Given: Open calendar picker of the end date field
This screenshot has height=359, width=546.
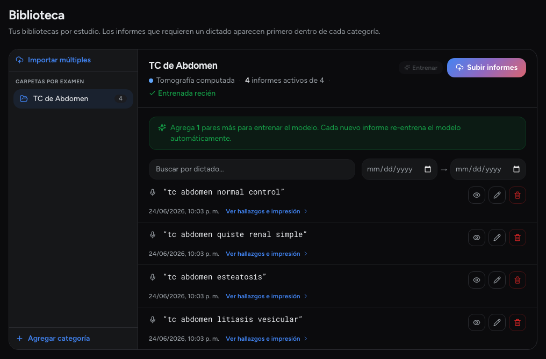Looking at the screenshot, I should click(x=516, y=169).
